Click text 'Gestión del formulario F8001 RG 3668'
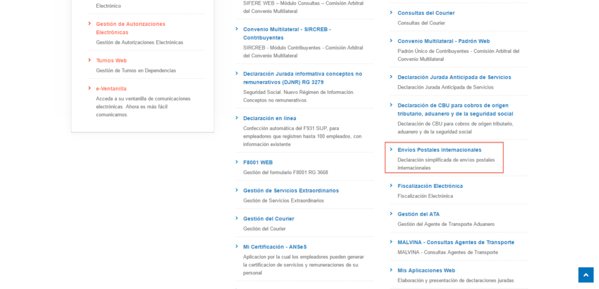The width and height of the screenshot is (599, 289). (x=285, y=172)
